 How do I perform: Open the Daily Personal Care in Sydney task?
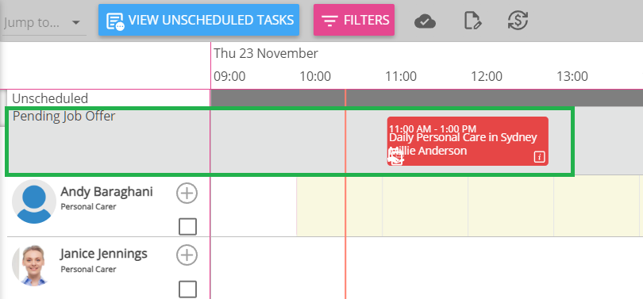(x=468, y=141)
